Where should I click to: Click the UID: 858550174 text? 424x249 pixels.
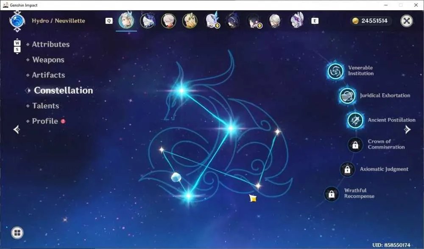click(x=391, y=245)
